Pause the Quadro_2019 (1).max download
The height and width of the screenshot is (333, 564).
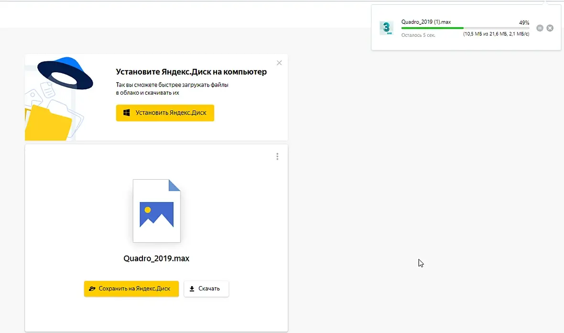[540, 28]
